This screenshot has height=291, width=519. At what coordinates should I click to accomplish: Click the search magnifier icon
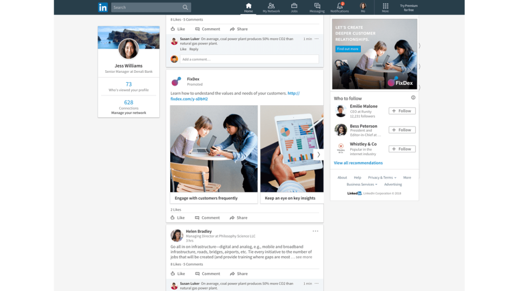pyautogui.click(x=185, y=7)
